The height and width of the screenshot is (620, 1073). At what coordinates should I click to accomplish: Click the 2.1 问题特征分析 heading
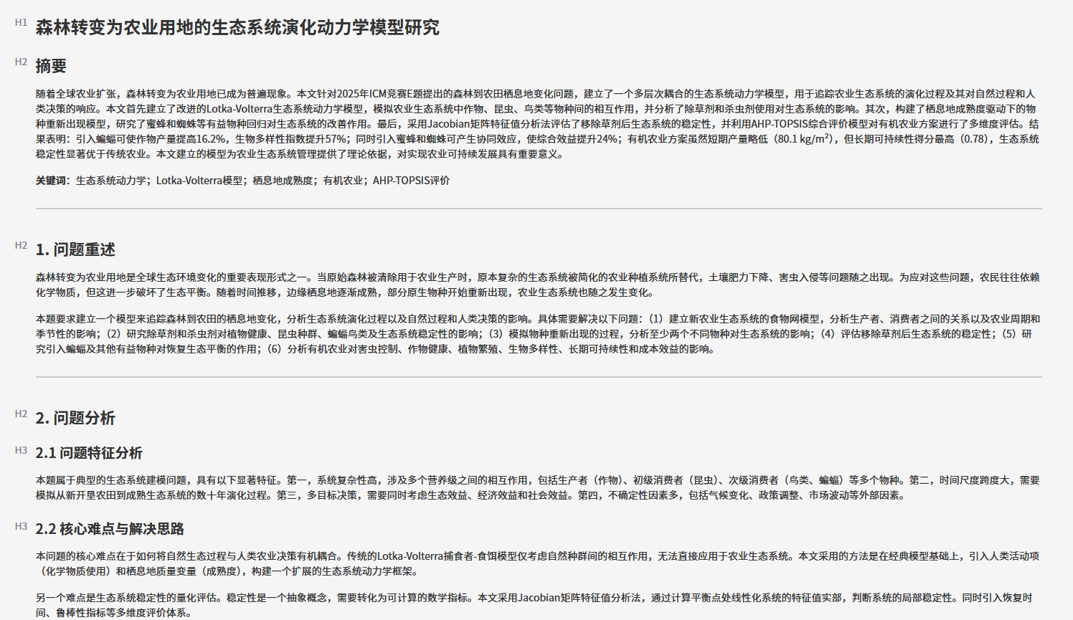89,453
